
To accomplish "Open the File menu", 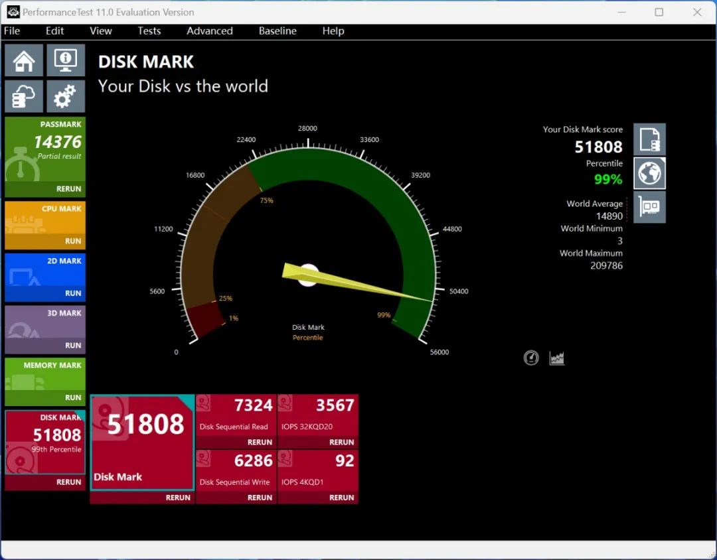I will pos(11,31).
